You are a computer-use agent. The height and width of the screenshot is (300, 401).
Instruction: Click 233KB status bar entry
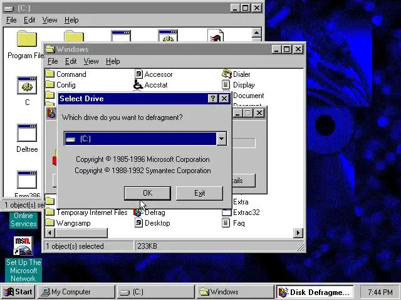tap(147, 246)
